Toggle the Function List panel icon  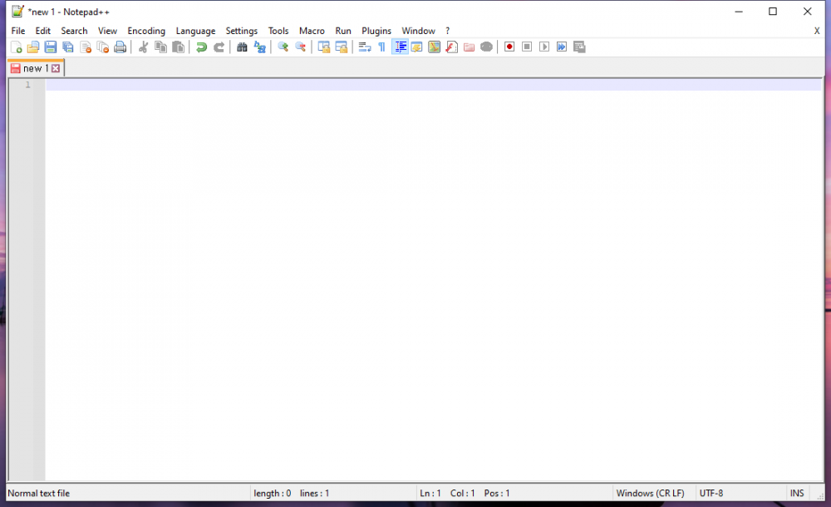451,47
